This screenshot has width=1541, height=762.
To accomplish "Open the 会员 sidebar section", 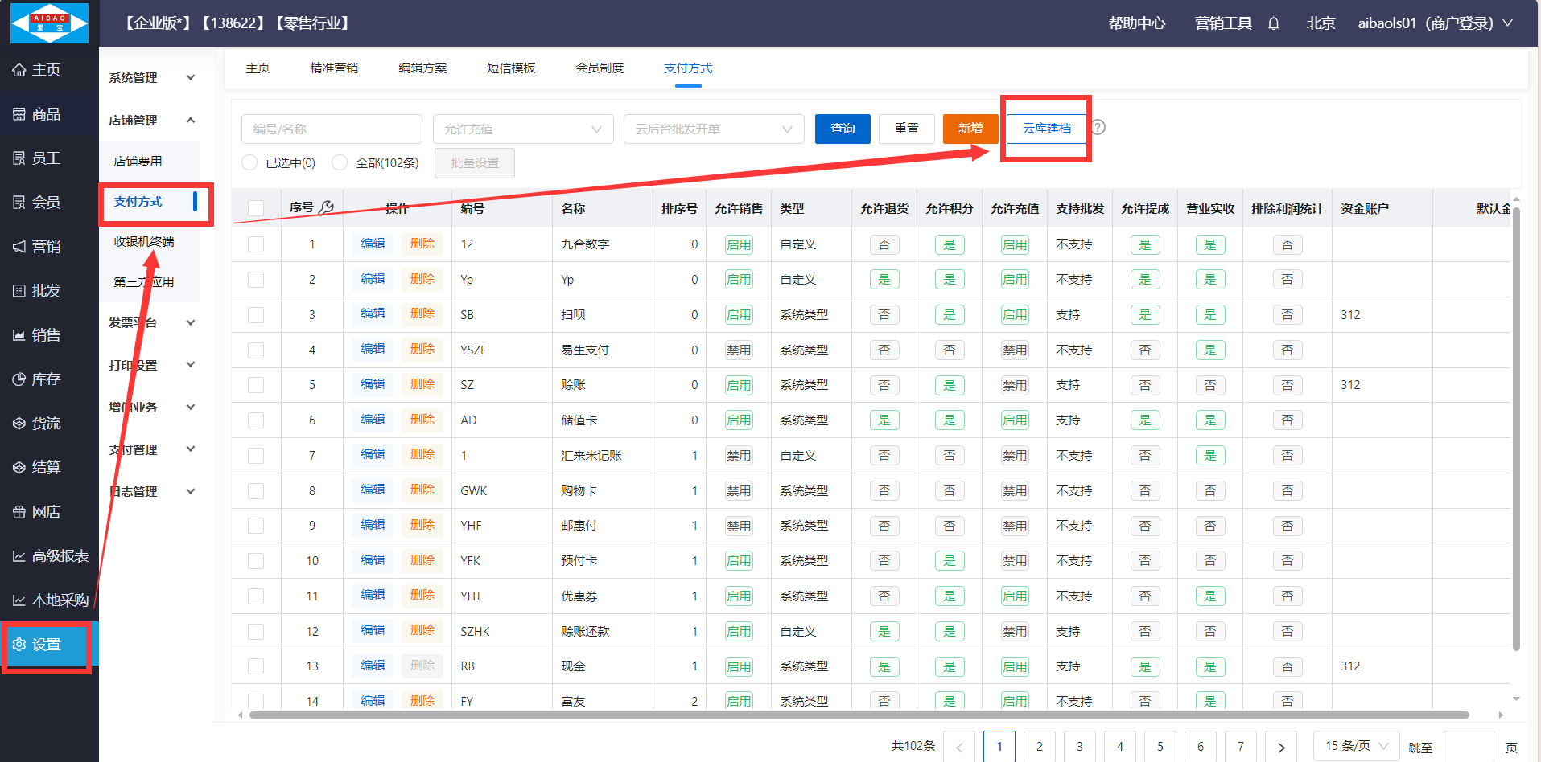I will (x=47, y=203).
